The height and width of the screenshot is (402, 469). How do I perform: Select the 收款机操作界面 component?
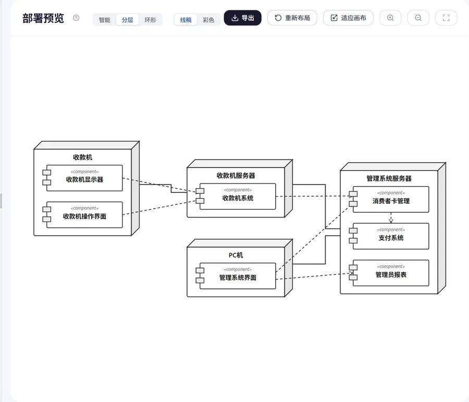pyautogui.click(x=84, y=215)
